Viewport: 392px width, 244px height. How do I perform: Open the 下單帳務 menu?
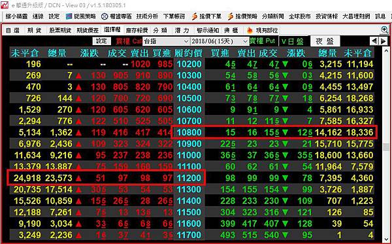coord(174,17)
